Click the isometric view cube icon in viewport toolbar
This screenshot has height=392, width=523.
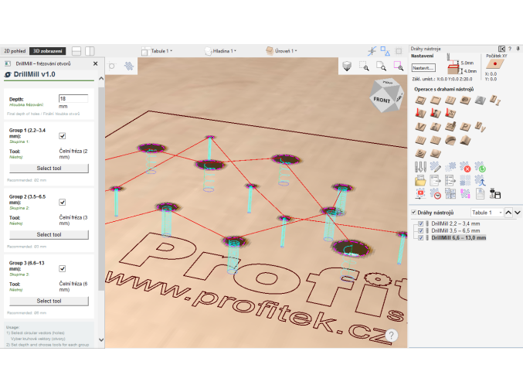(x=347, y=66)
